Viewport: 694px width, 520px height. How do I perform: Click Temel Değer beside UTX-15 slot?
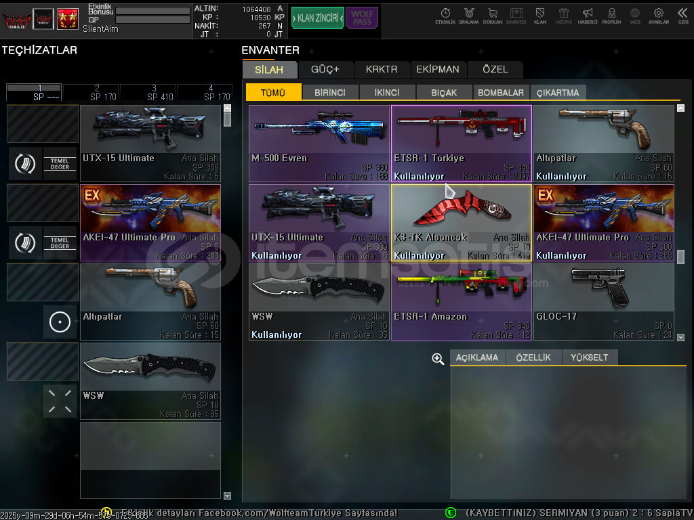[60, 164]
